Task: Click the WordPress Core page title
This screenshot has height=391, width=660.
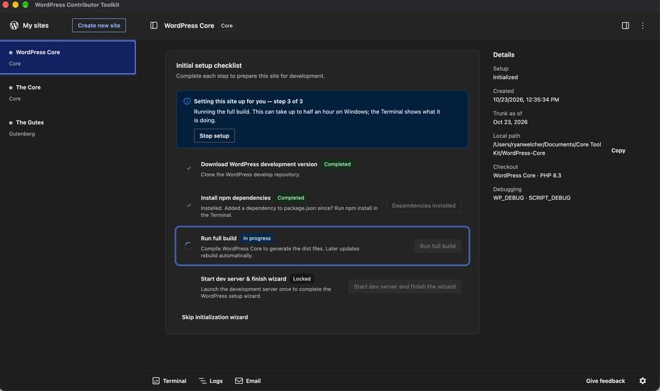Action: [x=189, y=26]
